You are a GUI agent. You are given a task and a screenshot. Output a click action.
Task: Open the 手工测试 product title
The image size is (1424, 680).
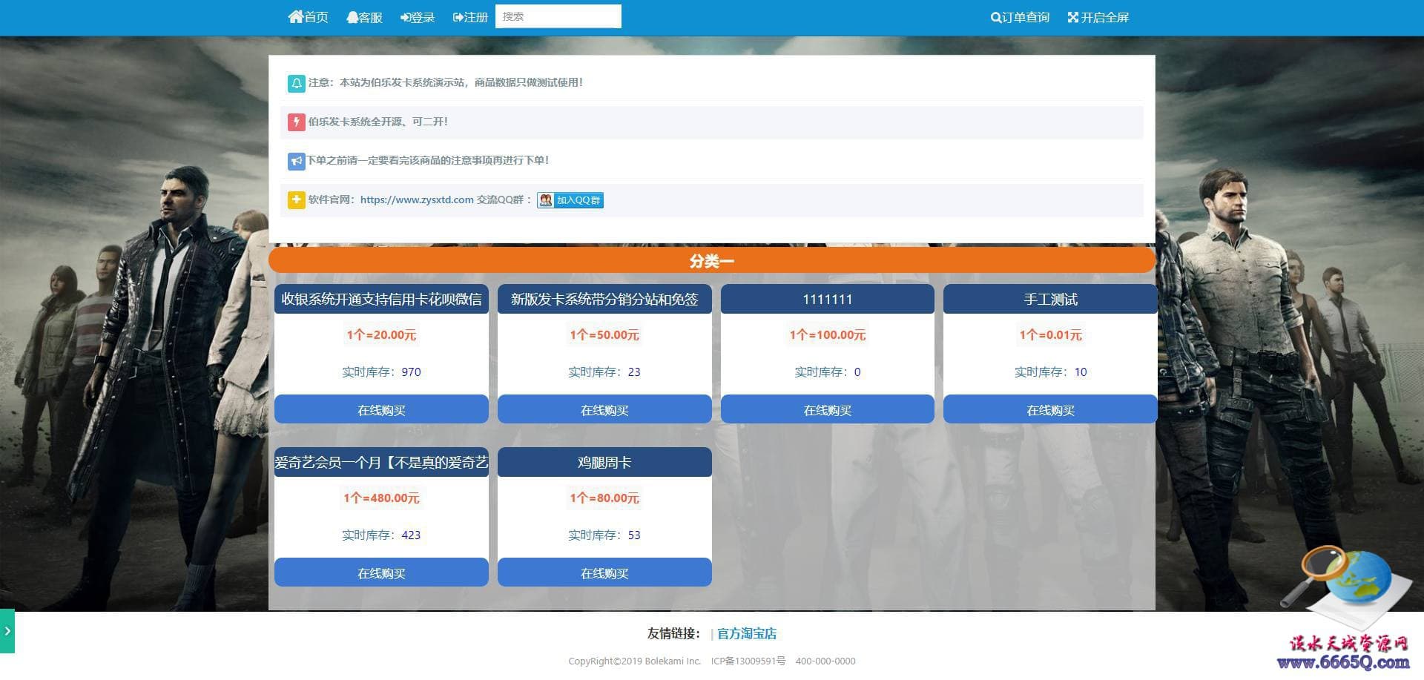point(1050,299)
